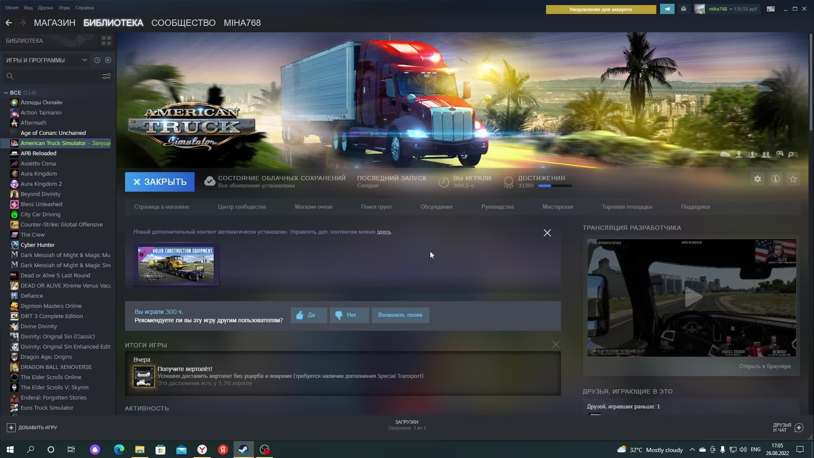Toggle ready-to-play filter icon

click(108, 60)
